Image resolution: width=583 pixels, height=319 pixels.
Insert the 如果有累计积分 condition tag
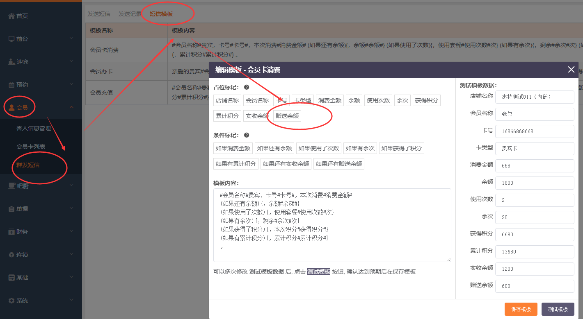236,164
